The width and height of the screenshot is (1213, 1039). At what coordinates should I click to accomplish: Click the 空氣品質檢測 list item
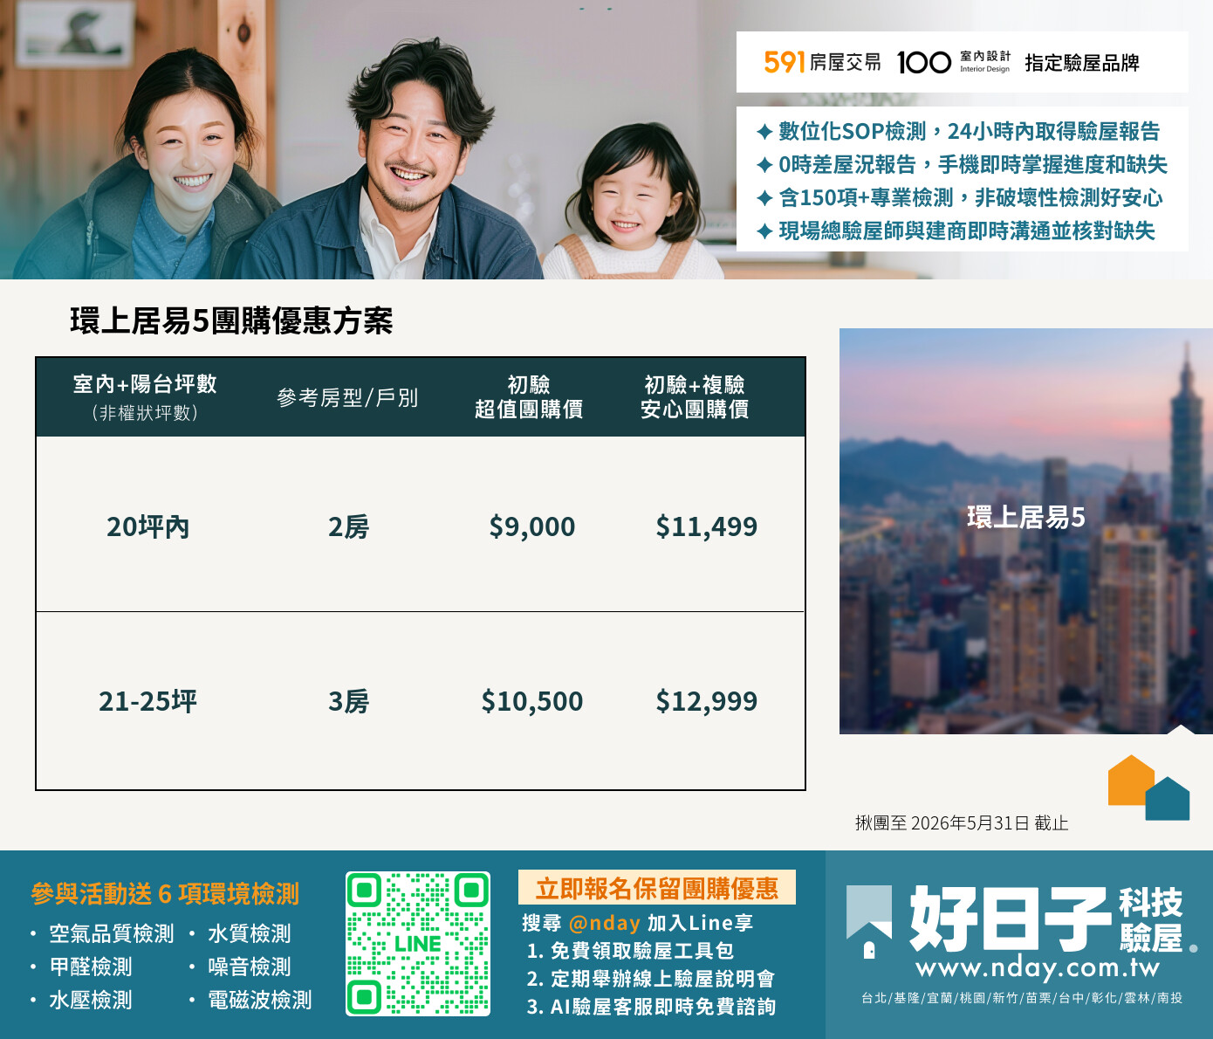click(x=112, y=933)
